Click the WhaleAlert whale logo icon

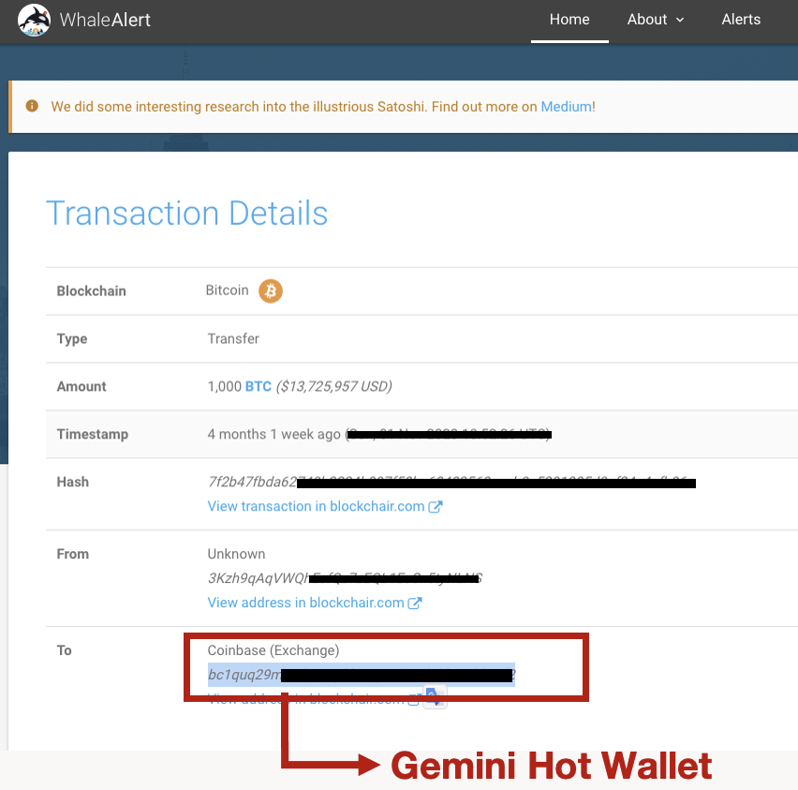34,21
